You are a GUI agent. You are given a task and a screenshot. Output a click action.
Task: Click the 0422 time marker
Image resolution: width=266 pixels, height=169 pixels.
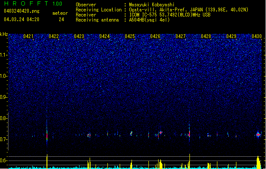pos(54,36)
